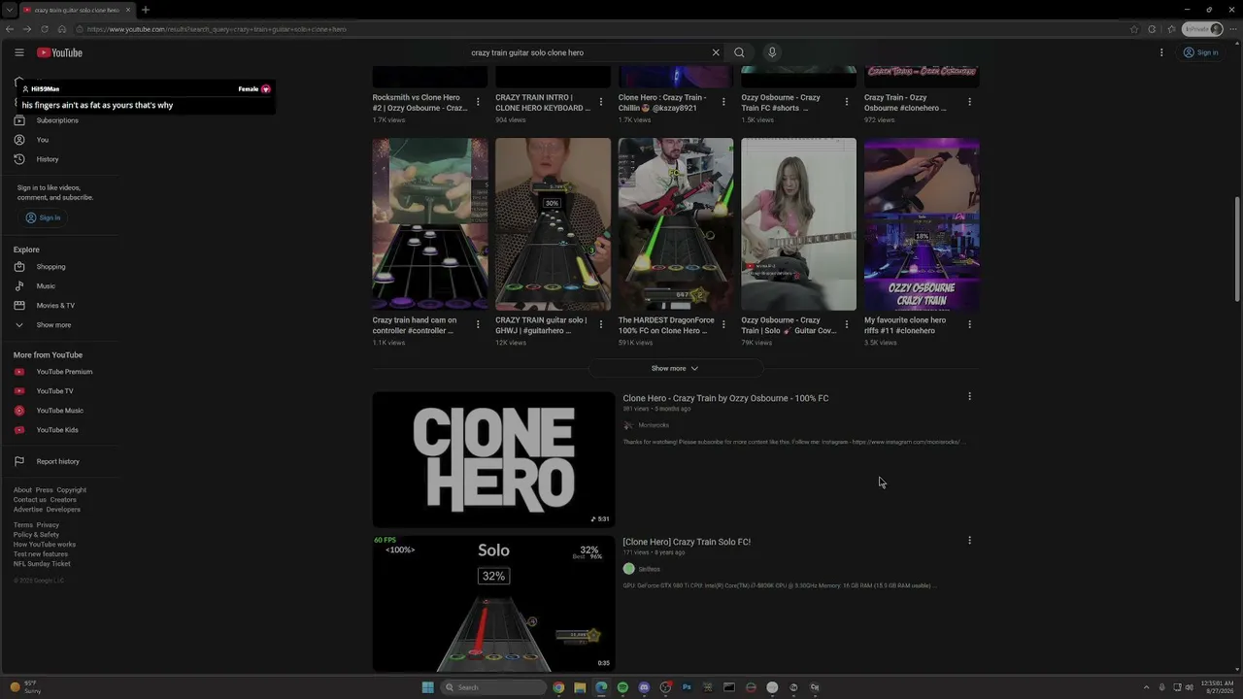Open options for 'CRAZY TRAIN INTRO | CLONE HERO KEYBOARD'
This screenshot has height=699, width=1243.
pos(601,102)
